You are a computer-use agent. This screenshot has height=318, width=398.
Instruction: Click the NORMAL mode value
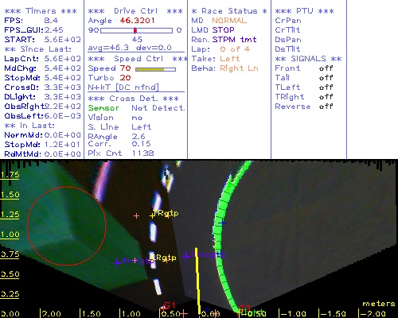click(x=229, y=21)
